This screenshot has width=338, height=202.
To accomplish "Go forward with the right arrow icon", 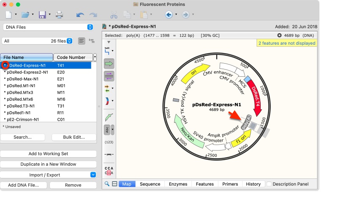I will click(x=185, y=15).
